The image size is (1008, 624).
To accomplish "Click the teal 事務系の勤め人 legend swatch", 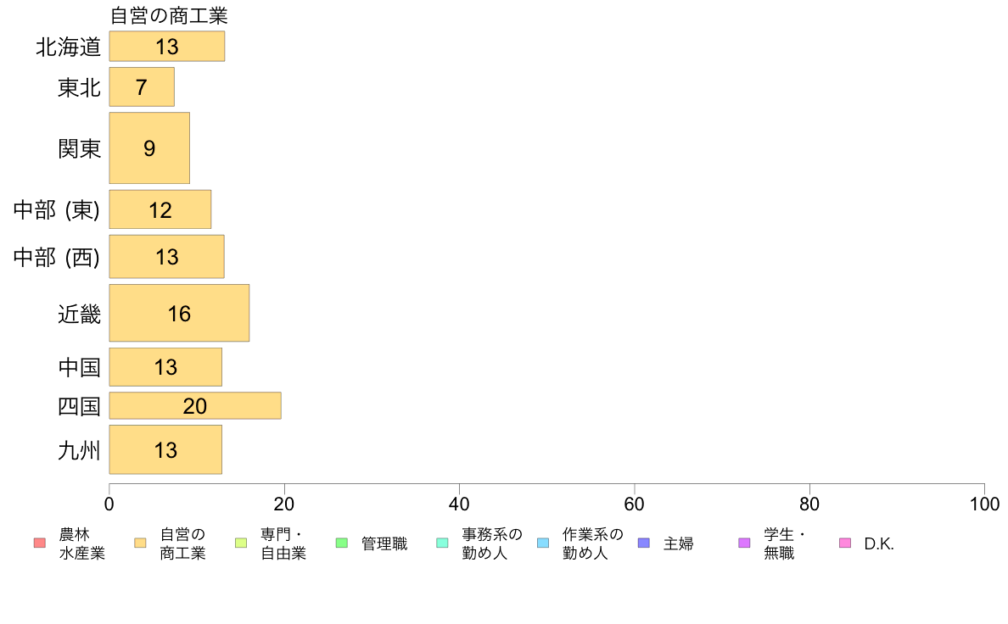I will click(x=442, y=543).
